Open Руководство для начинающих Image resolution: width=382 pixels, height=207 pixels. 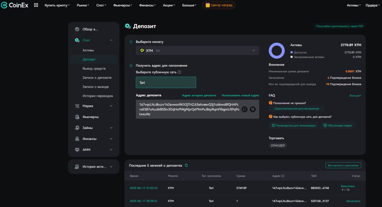(x=294, y=125)
